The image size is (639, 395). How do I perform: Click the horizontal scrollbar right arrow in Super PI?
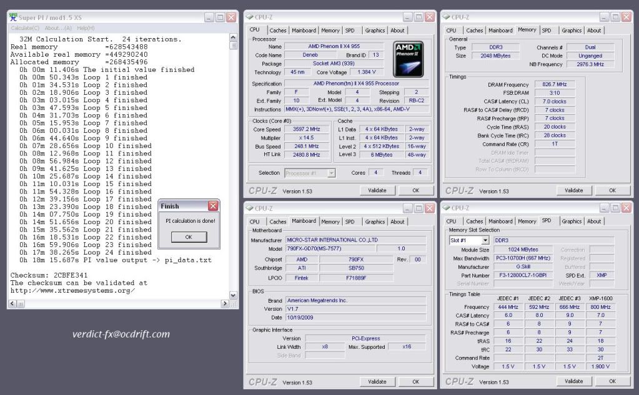pyautogui.click(x=225, y=303)
